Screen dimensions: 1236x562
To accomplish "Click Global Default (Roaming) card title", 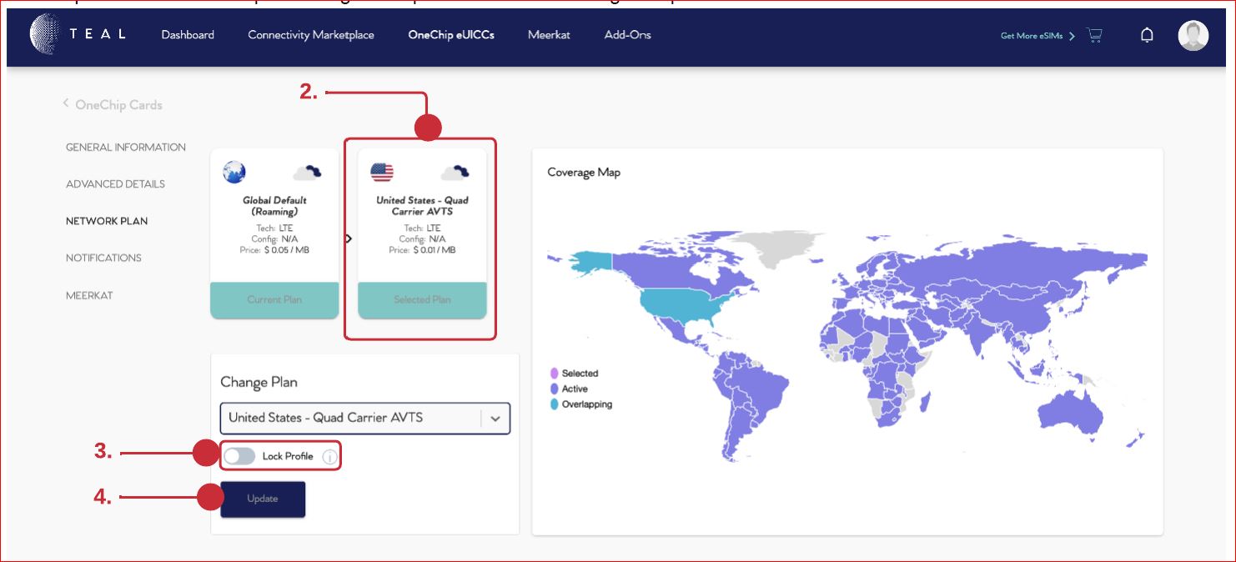I will 274,206.
